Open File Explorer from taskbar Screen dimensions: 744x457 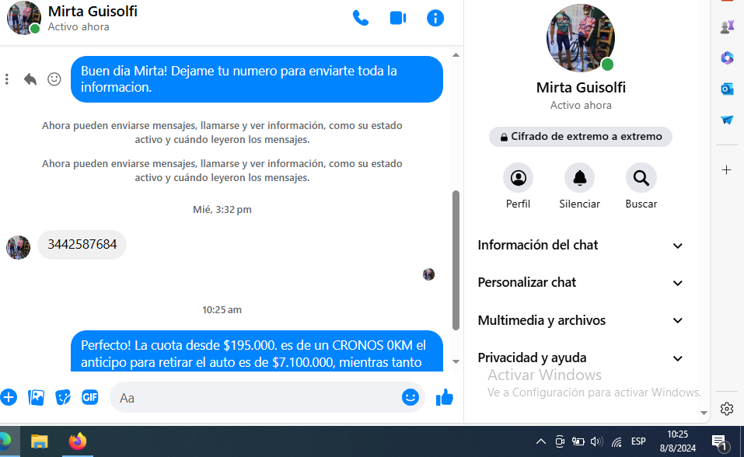click(x=40, y=441)
